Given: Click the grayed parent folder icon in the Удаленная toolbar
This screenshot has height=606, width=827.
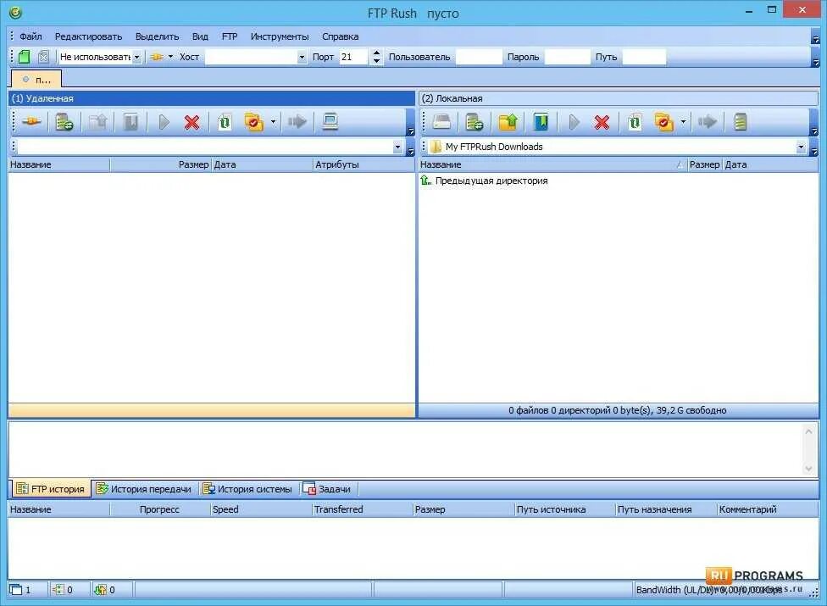Looking at the screenshot, I should 98,122.
